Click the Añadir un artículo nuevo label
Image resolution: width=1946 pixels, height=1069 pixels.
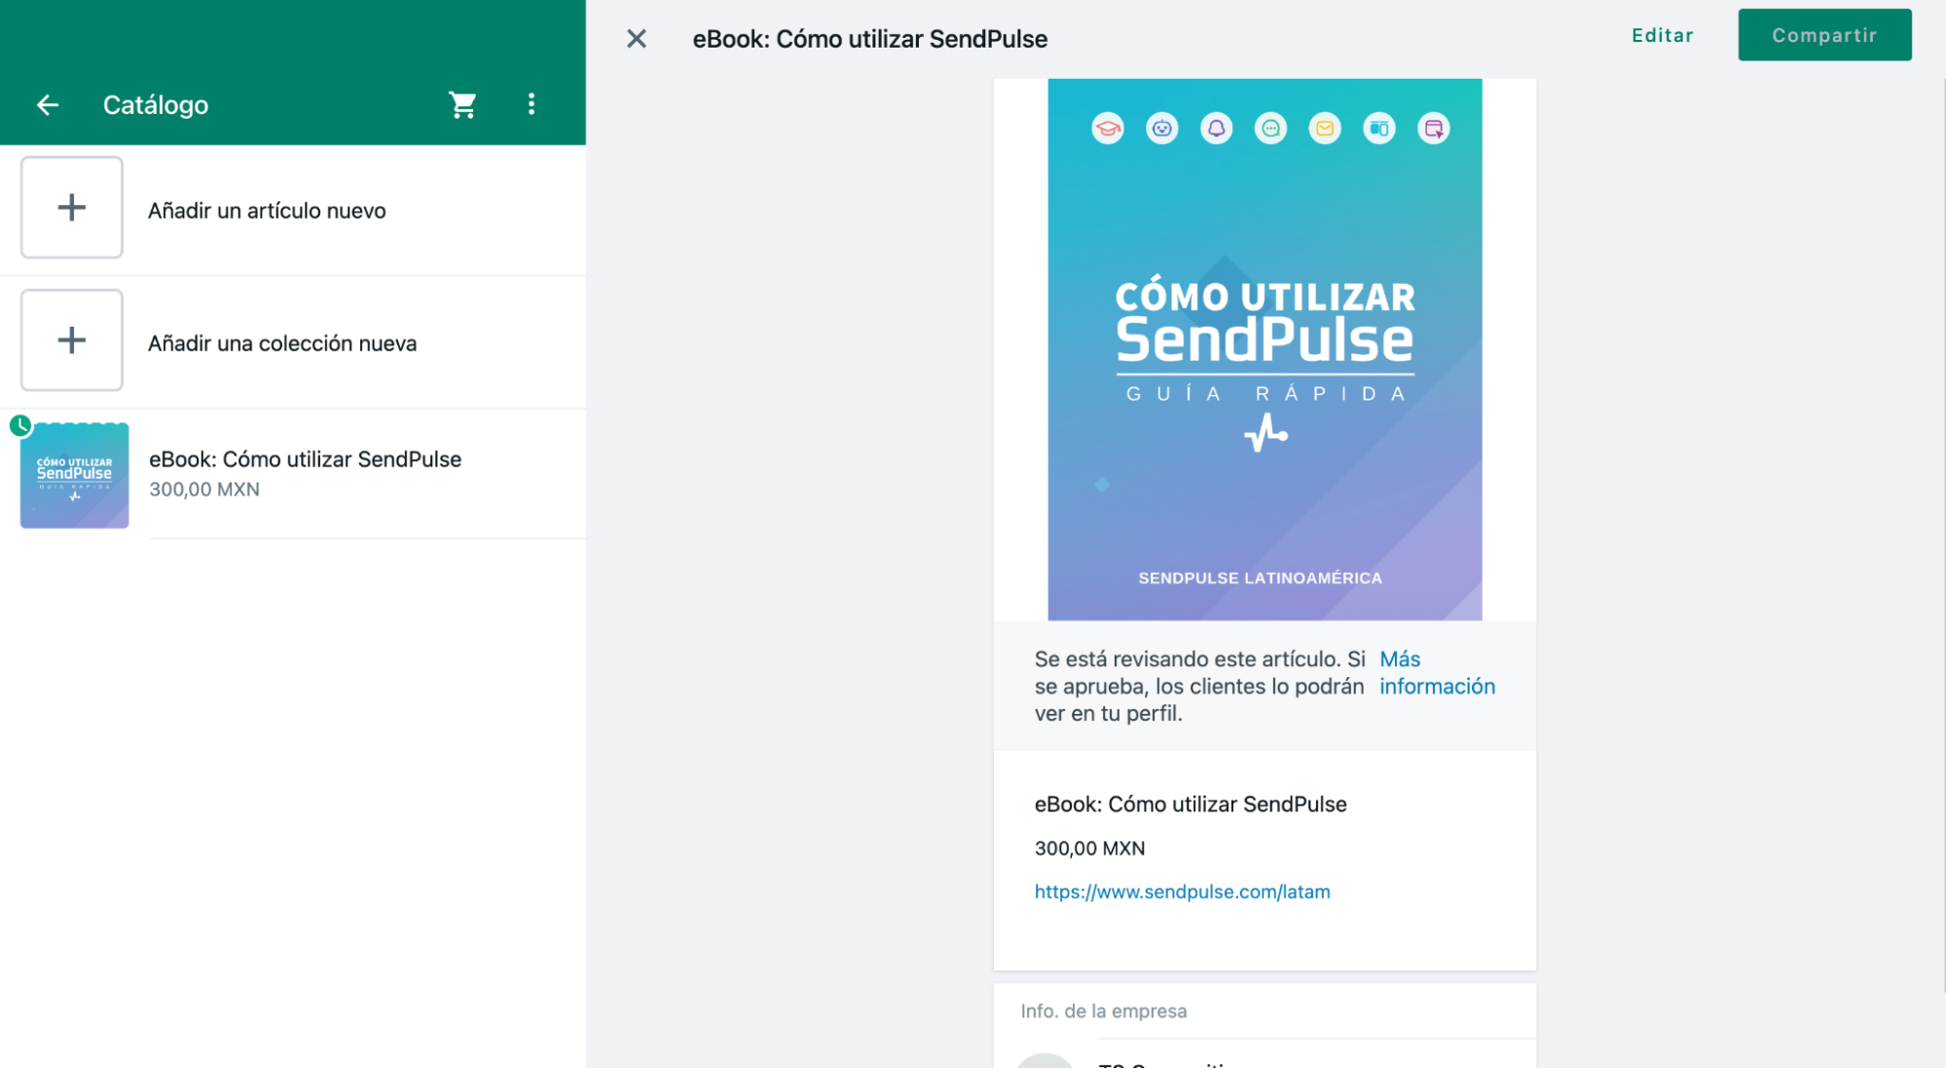pos(267,211)
